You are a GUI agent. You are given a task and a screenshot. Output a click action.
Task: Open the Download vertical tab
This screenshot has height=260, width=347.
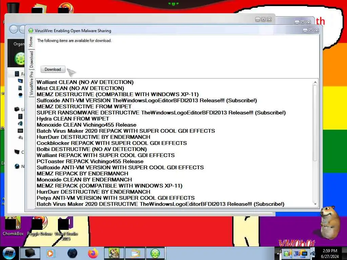click(x=32, y=59)
